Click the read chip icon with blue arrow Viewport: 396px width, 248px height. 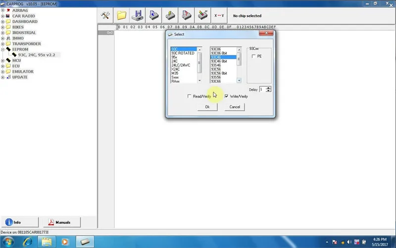pos(154,15)
